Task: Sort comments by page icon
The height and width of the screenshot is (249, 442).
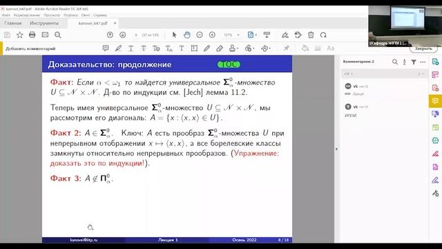Action: coord(405,62)
